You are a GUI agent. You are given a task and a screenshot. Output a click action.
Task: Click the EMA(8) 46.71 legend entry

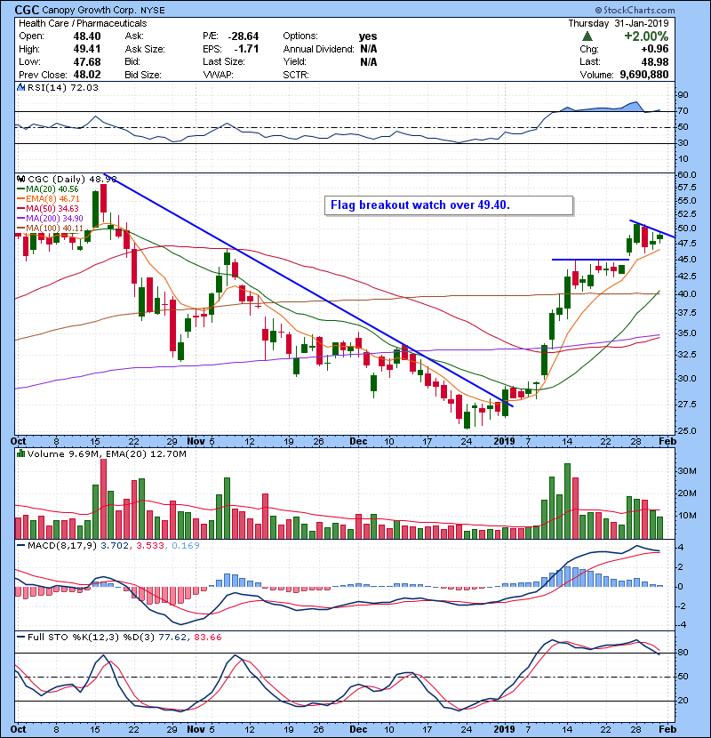point(49,199)
